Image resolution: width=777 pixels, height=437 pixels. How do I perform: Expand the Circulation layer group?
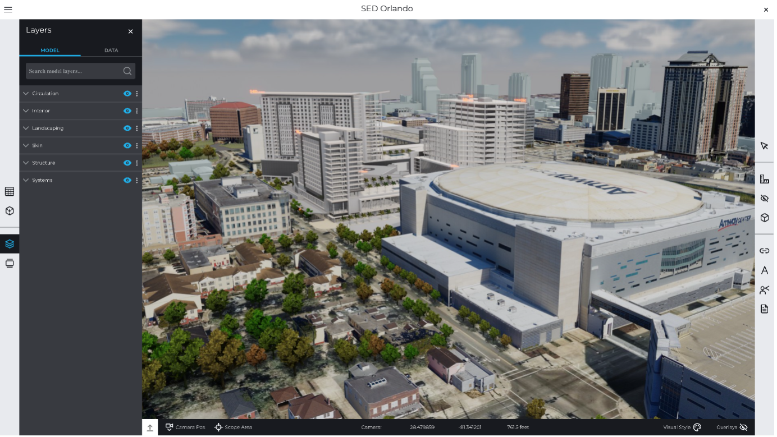pyautogui.click(x=26, y=94)
